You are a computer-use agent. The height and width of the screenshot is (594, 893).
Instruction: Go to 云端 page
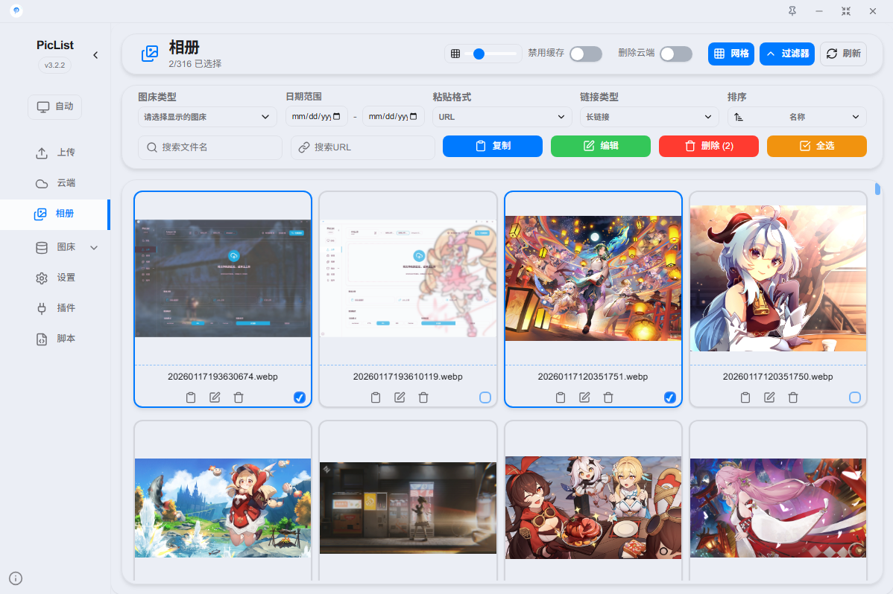(x=55, y=183)
